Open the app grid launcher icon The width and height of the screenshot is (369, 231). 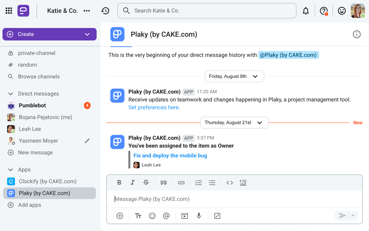pos(9,11)
